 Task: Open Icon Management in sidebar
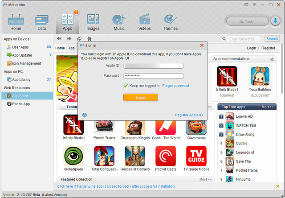coord(27,63)
